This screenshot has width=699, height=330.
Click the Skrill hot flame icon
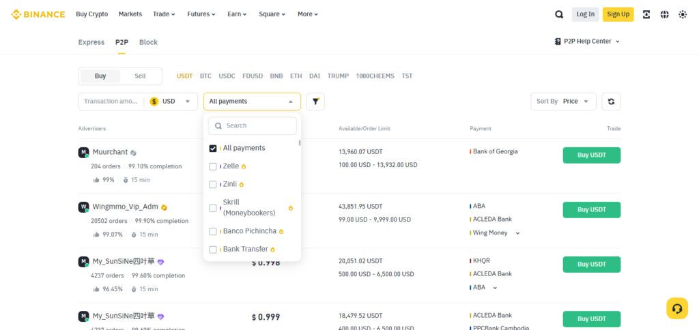pyautogui.click(x=291, y=208)
